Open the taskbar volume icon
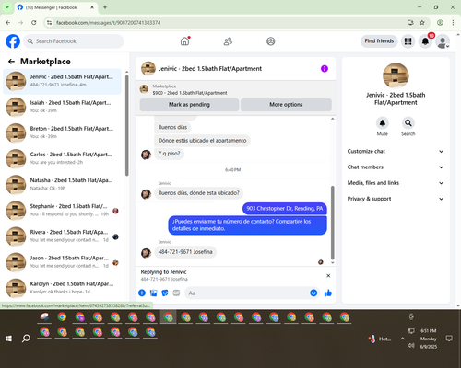The height and width of the screenshot is (368, 461). [411, 346]
